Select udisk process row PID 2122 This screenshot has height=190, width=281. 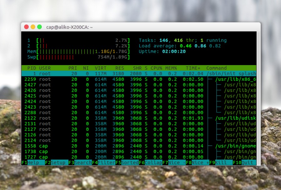[139, 118]
